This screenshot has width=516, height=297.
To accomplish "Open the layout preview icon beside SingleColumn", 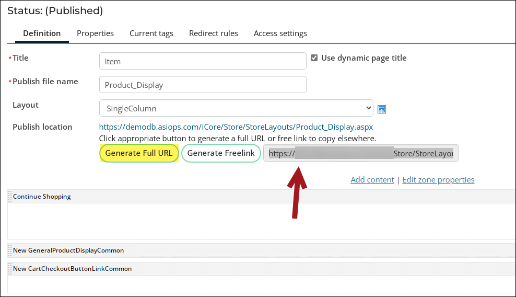I will pos(381,109).
